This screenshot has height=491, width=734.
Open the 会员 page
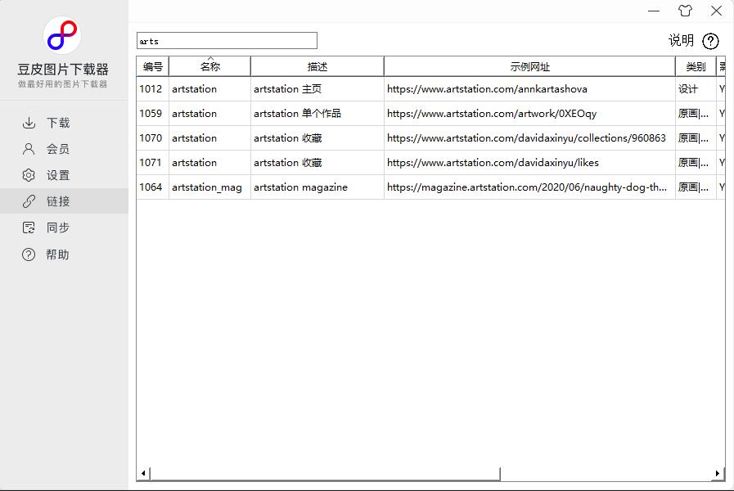pyautogui.click(x=64, y=149)
